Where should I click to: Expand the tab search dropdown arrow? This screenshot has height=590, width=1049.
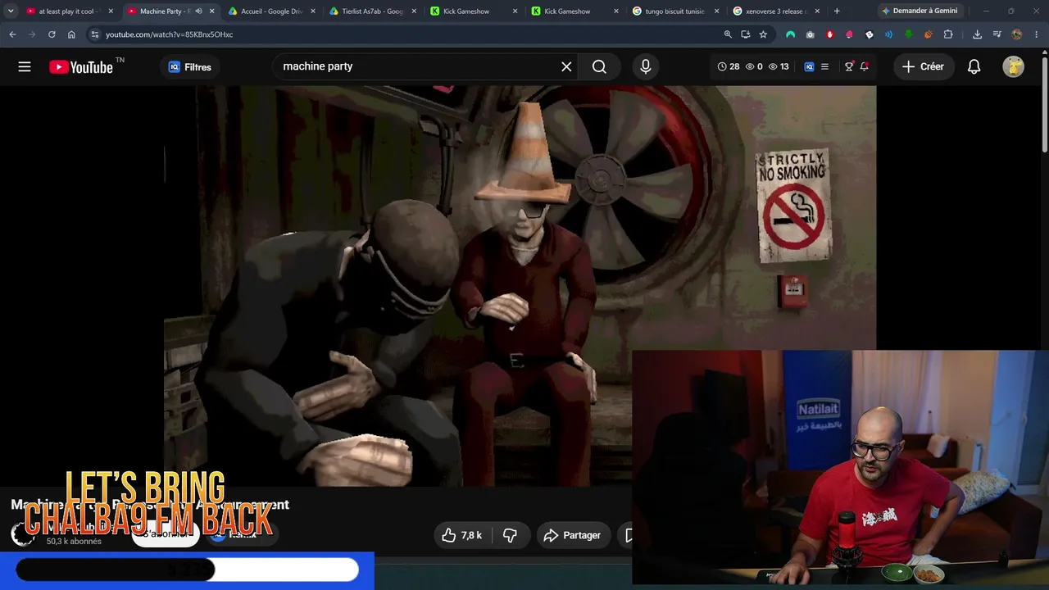point(11,11)
